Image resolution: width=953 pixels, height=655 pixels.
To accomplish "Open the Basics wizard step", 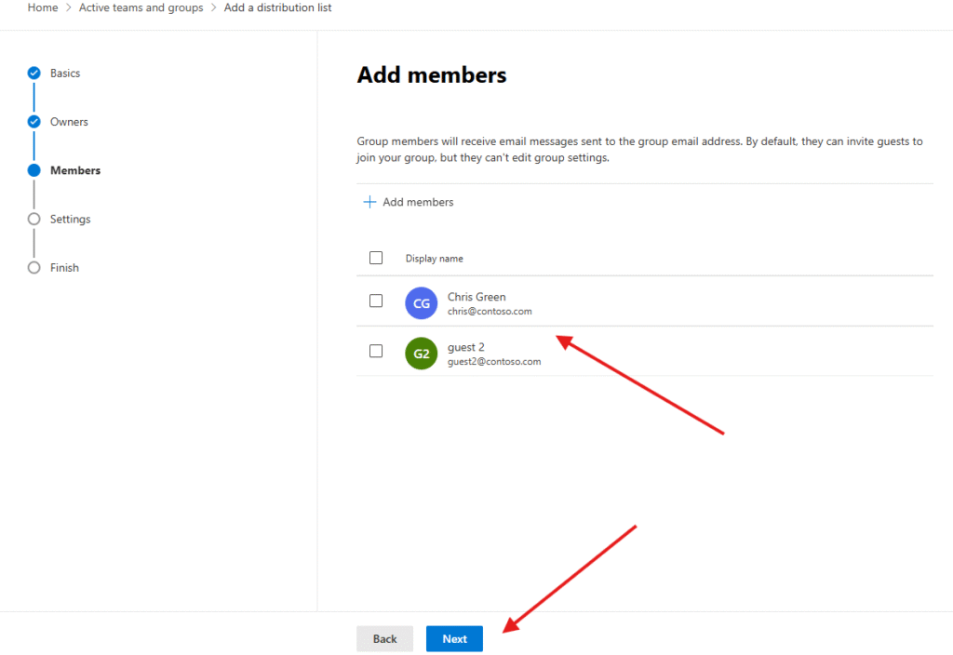I will pos(65,74).
